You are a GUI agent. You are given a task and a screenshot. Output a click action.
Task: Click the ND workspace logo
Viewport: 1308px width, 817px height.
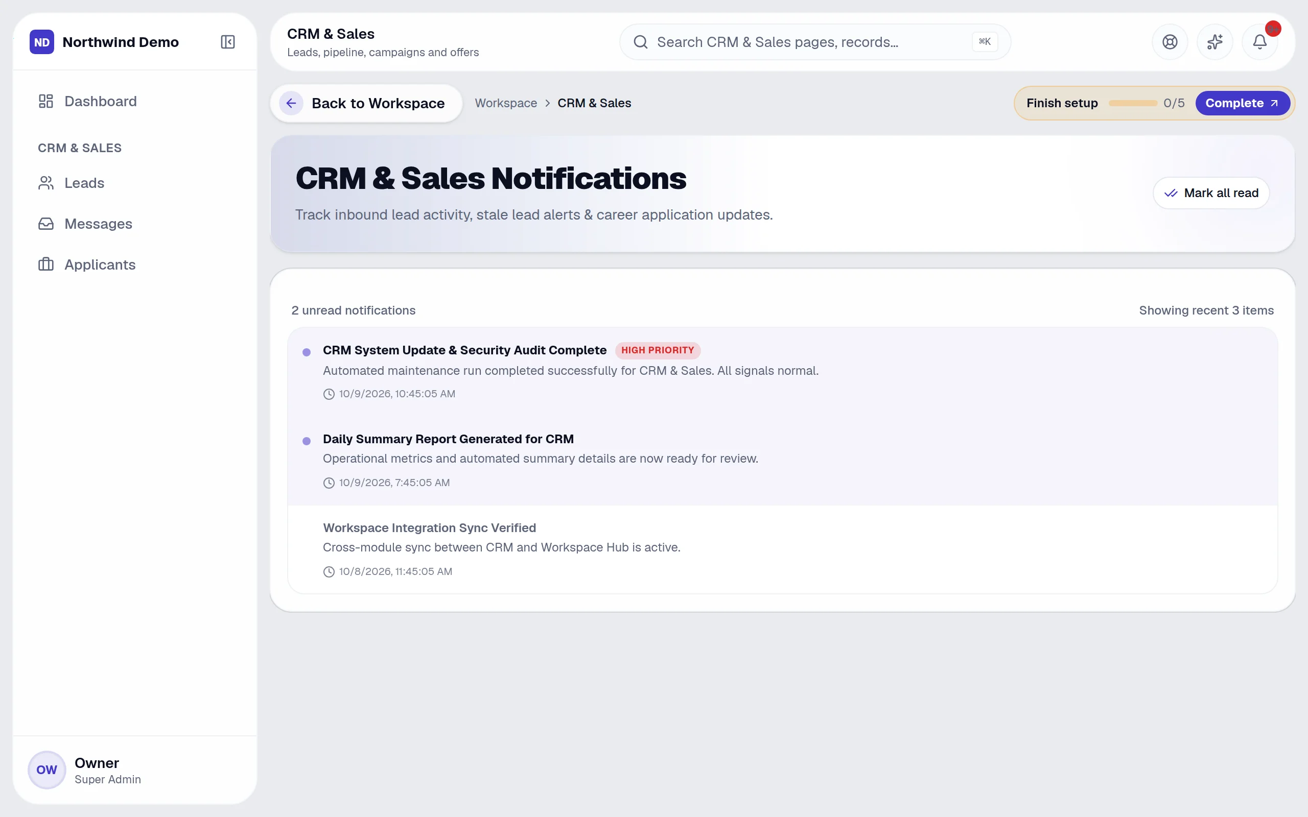(x=41, y=41)
